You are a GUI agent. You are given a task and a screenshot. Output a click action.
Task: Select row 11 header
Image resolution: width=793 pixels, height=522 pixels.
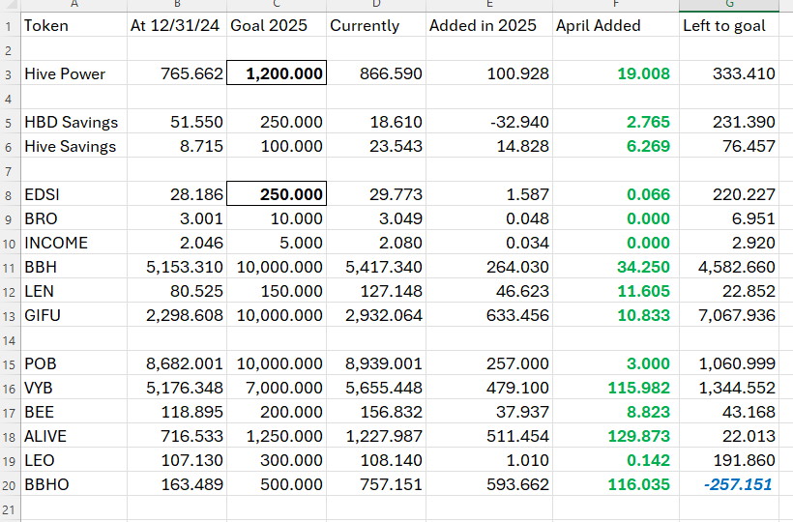(x=9, y=267)
